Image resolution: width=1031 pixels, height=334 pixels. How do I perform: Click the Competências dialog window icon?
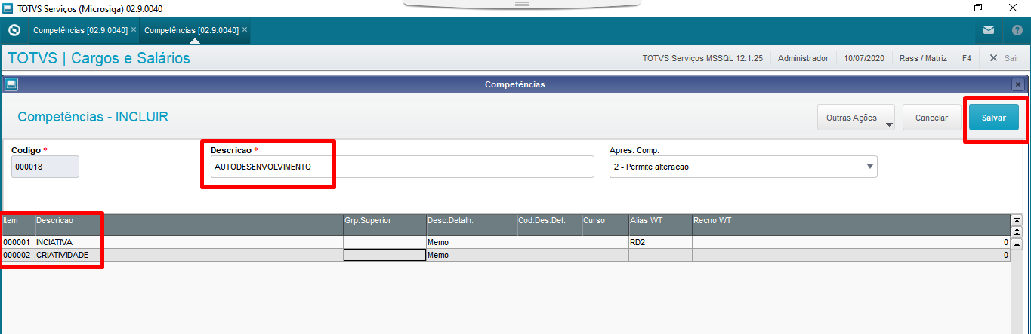pyautogui.click(x=11, y=84)
